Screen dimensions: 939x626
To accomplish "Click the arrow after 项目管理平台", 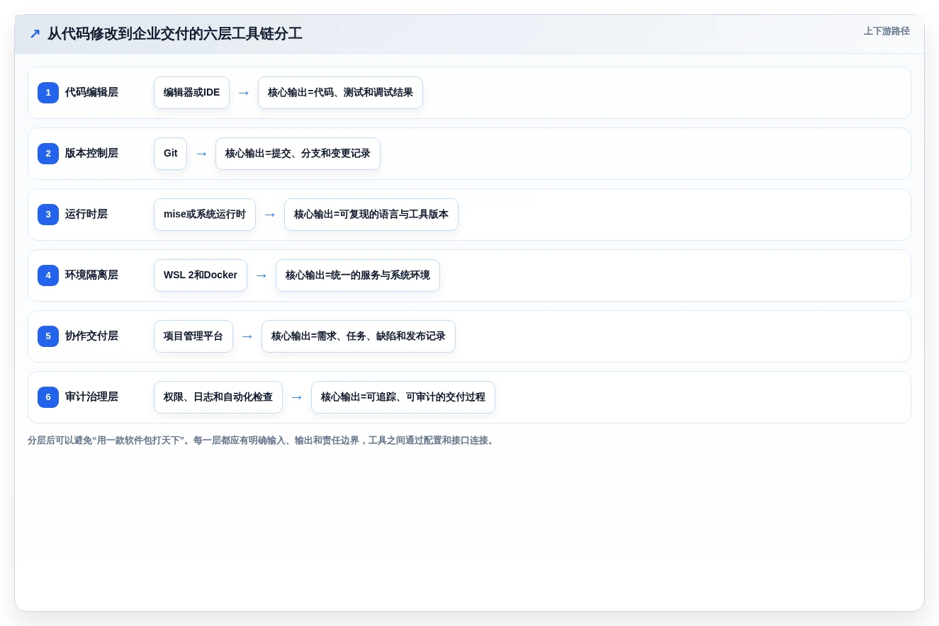I will click(x=247, y=336).
